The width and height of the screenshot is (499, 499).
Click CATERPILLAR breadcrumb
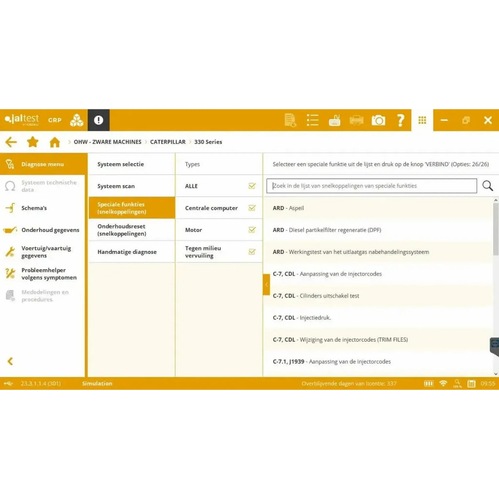coord(168,142)
